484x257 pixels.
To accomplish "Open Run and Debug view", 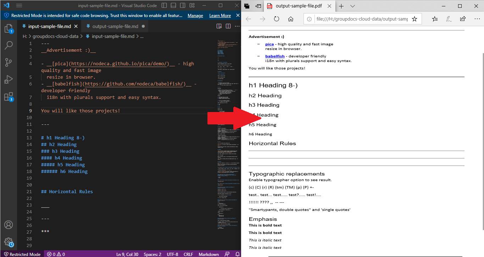I will coord(9,79).
